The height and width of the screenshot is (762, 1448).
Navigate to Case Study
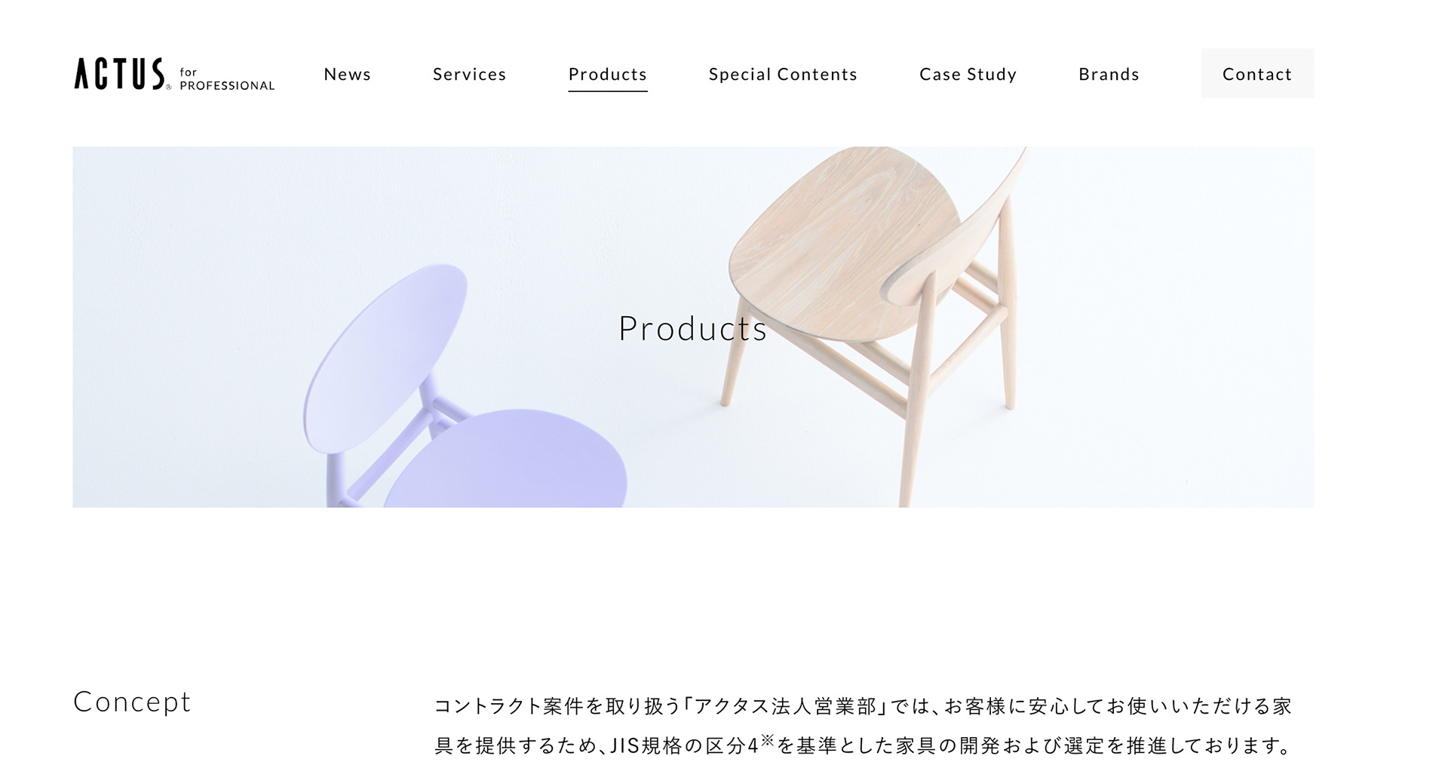click(968, 74)
